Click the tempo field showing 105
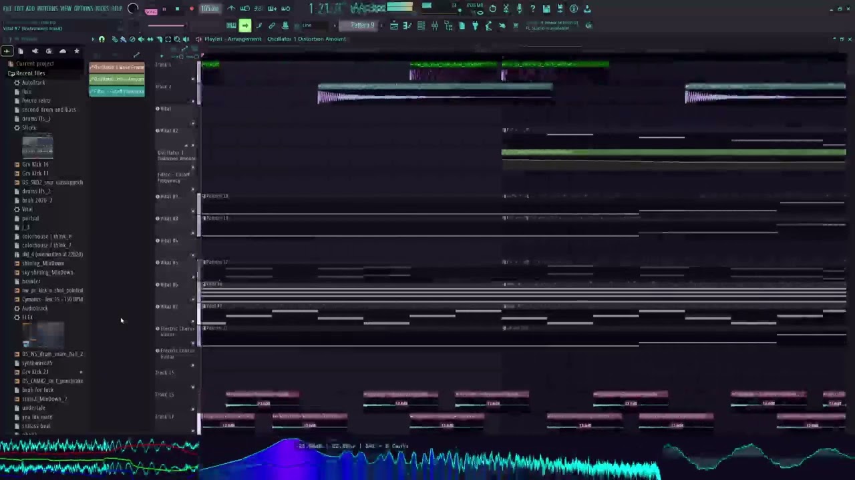 [210, 9]
